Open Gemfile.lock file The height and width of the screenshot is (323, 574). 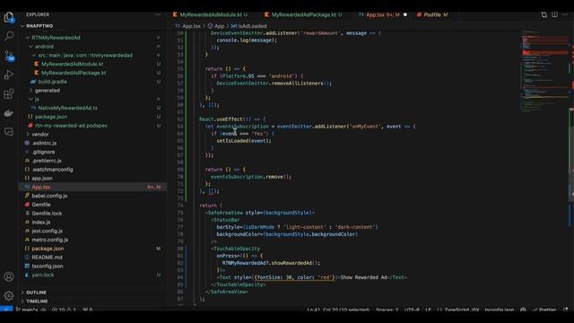[47, 214]
